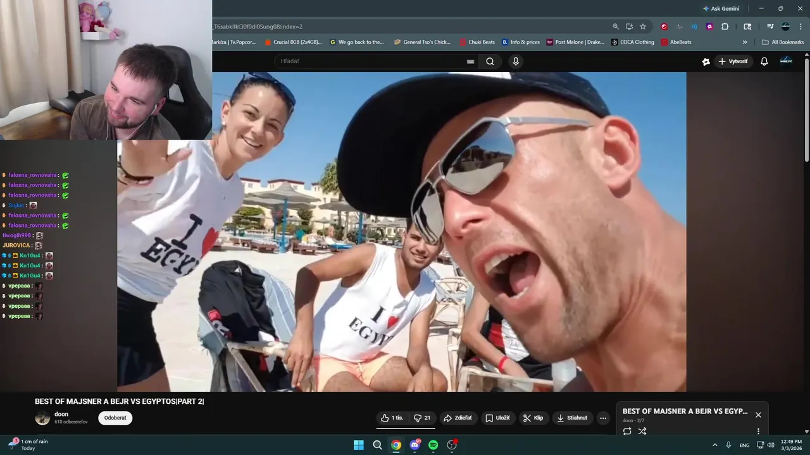Click the video title BEST OF MAJSNER A BEJR VS EGYPTOS

(119, 402)
